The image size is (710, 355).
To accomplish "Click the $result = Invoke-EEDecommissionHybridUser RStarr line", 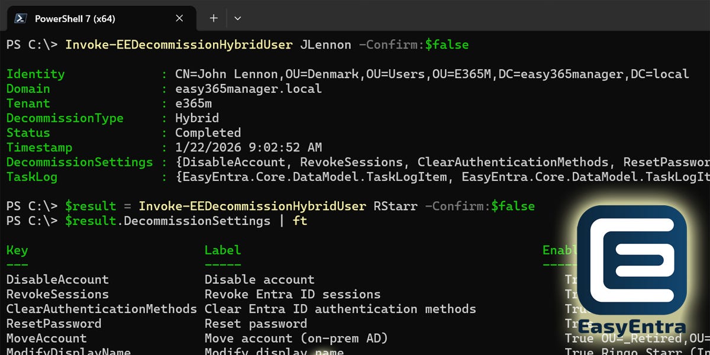I will [299, 206].
